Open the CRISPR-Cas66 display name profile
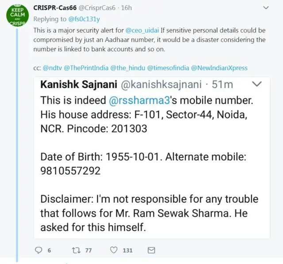The width and height of the screenshot is (283, 264). click(x=56, y=8)
